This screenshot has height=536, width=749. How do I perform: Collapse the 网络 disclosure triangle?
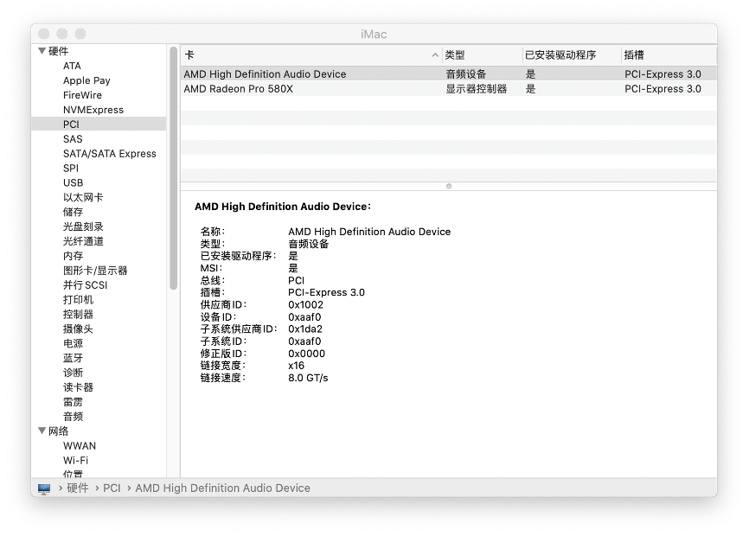(x=42, y=431)
